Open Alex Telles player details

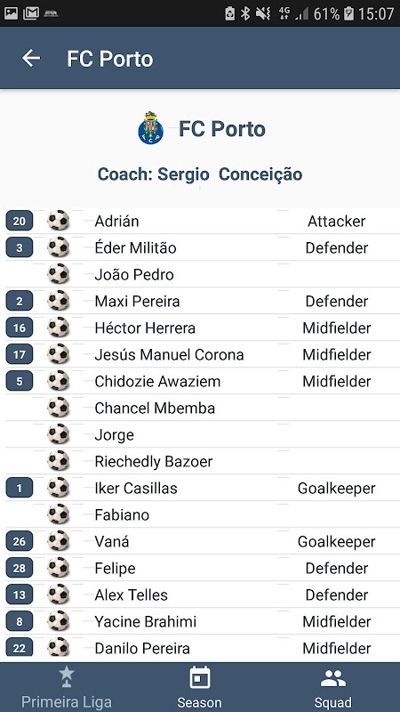[200, 595]
